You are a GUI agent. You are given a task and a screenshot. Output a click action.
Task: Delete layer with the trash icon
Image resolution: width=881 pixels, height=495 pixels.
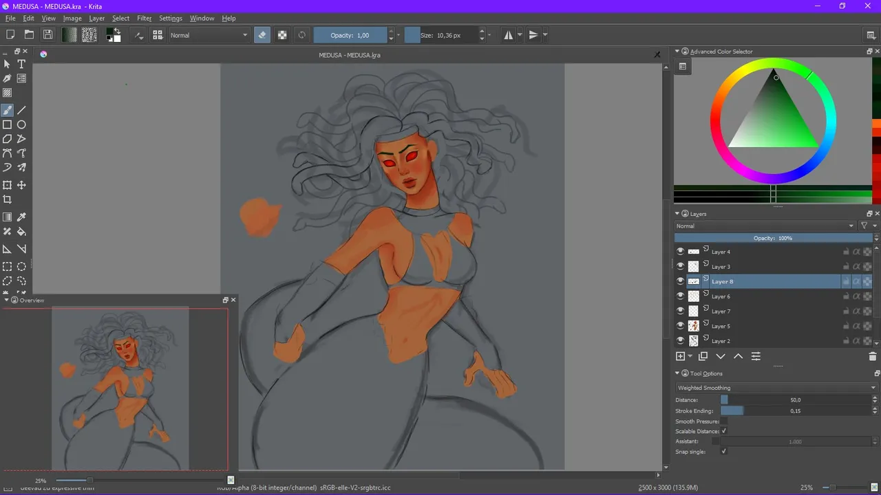coord(873,356)
